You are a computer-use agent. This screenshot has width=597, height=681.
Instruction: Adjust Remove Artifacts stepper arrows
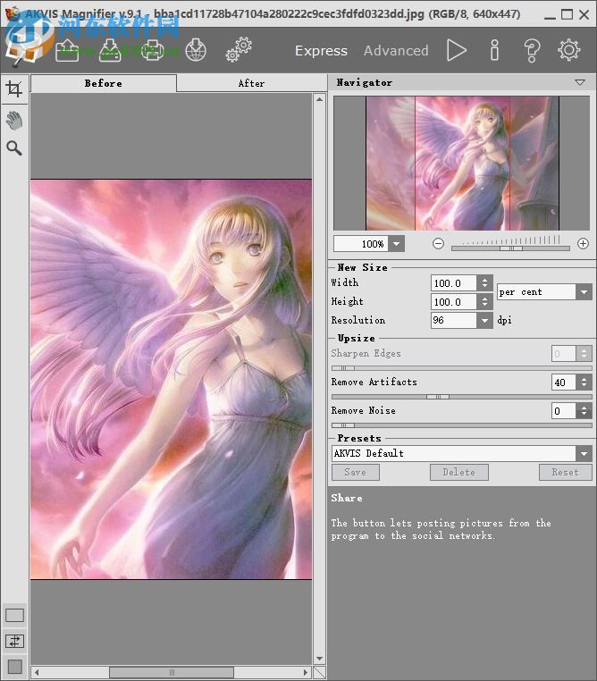point(584,383)
